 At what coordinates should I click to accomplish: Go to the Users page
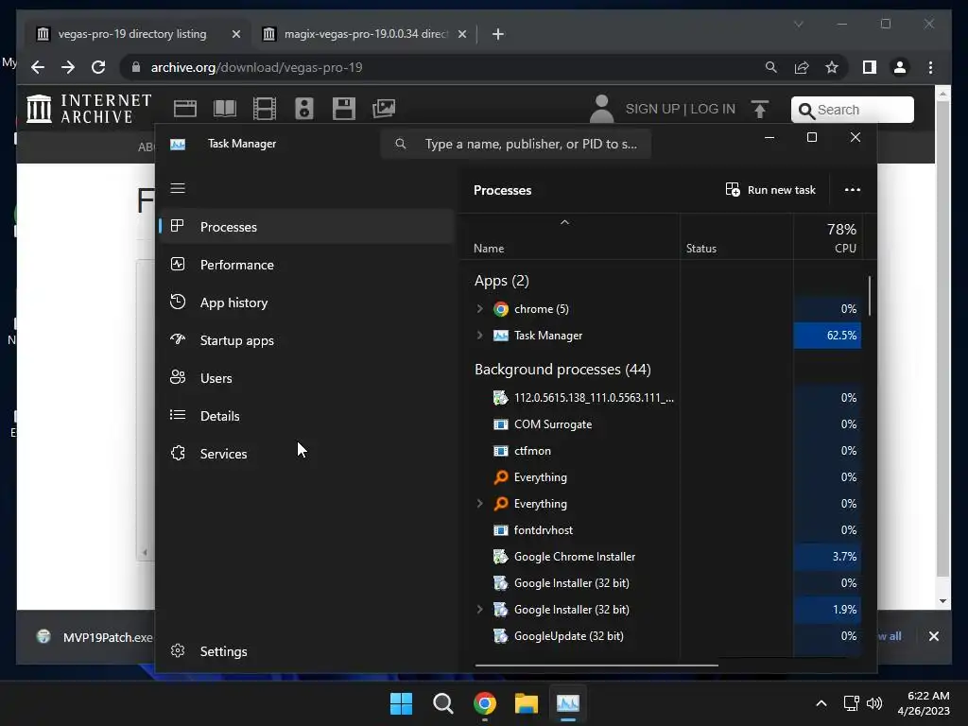(x=307, y=378)
